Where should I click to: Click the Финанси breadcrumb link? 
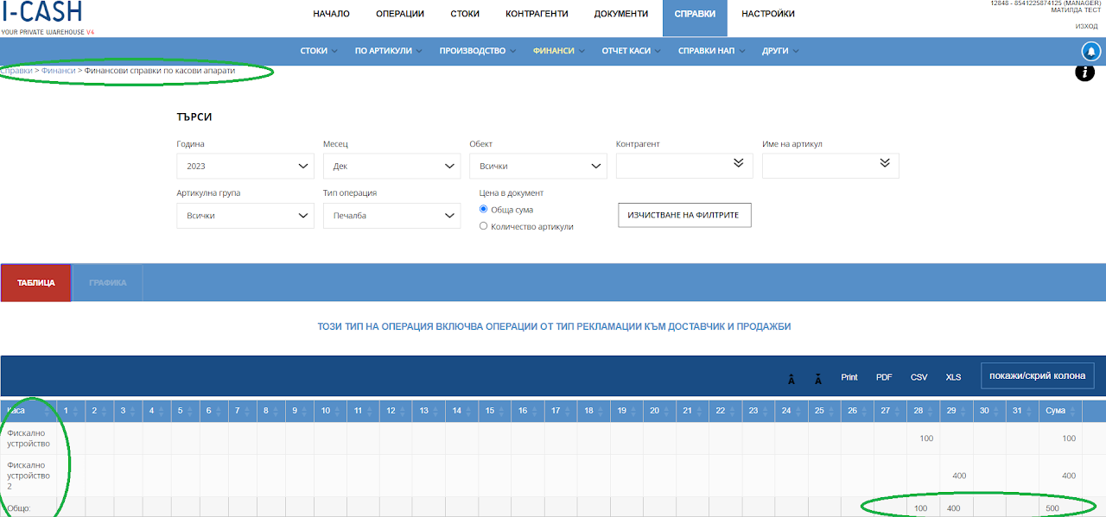coord(58,71)
